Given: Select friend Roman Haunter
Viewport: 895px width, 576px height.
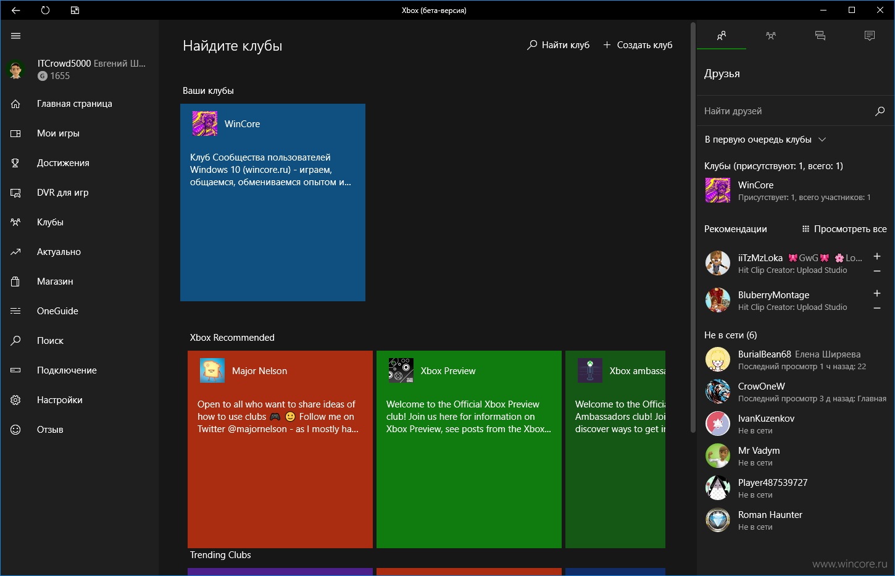Looking at the screenshot, I should coord(796,520).
